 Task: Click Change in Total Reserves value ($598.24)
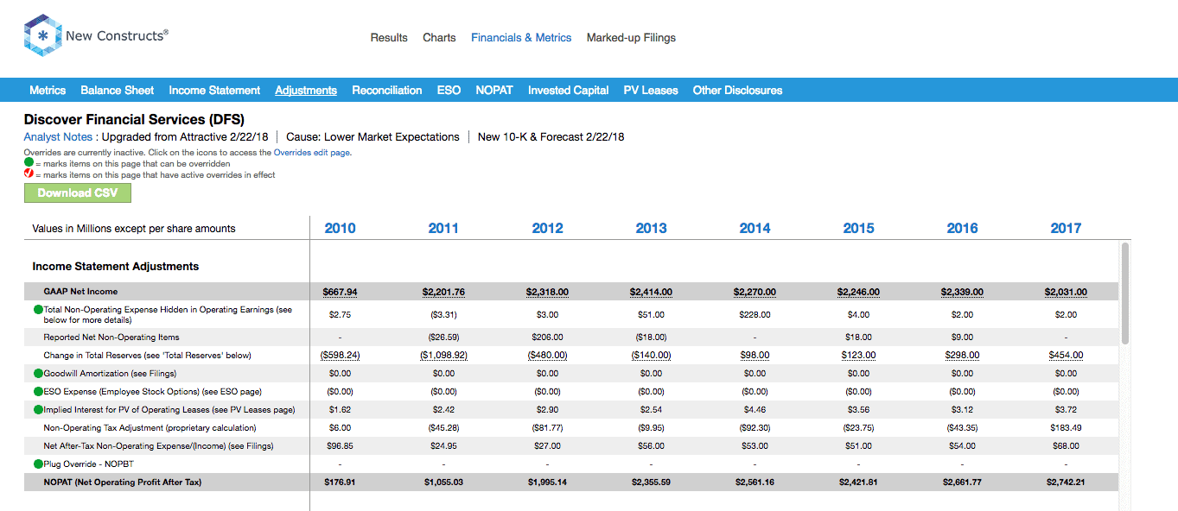click(x=340, y=356)
